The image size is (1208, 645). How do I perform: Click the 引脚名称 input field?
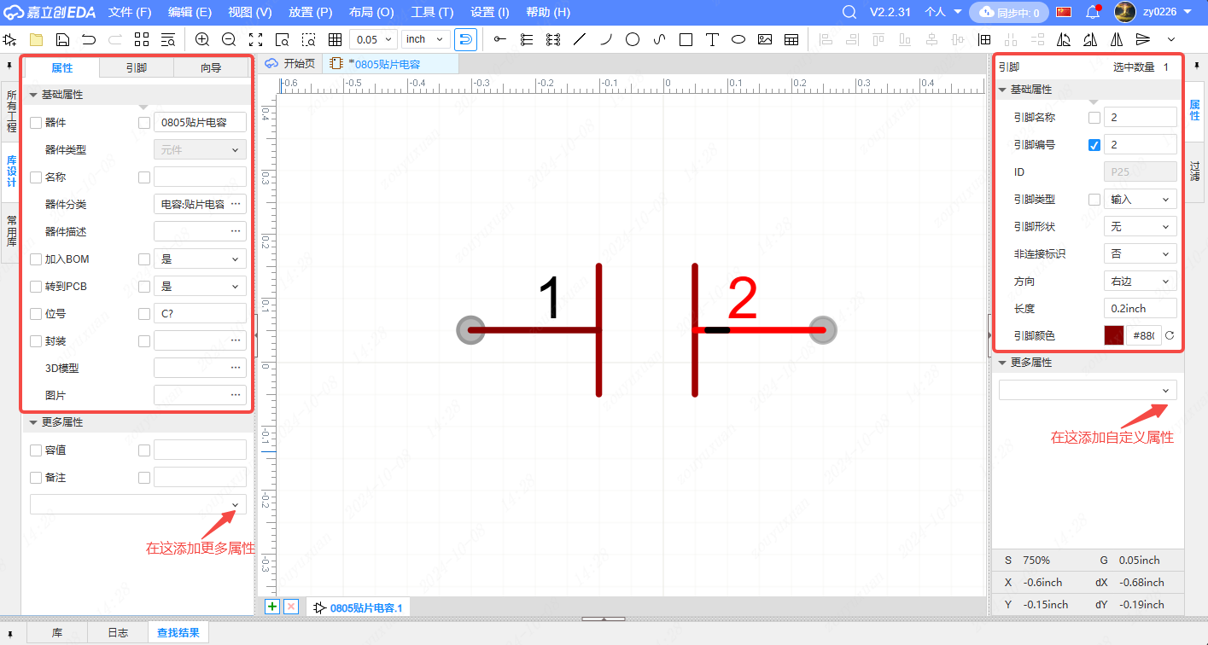point(1140,118)
